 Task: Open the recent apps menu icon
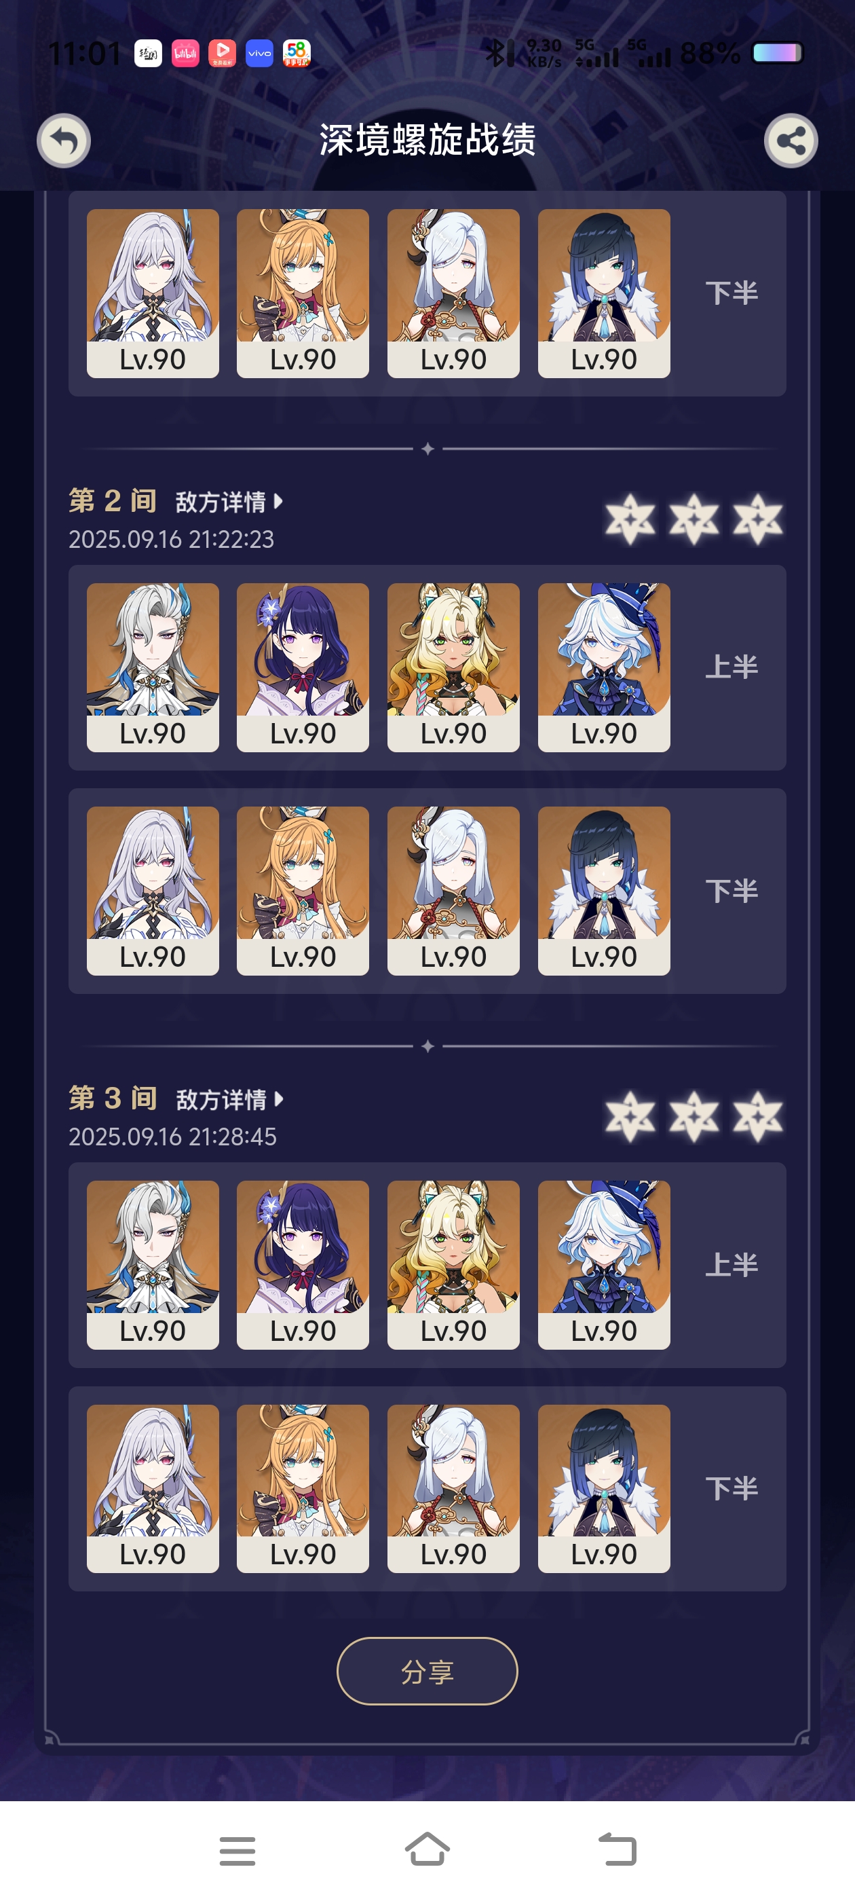coord(237,1851)
